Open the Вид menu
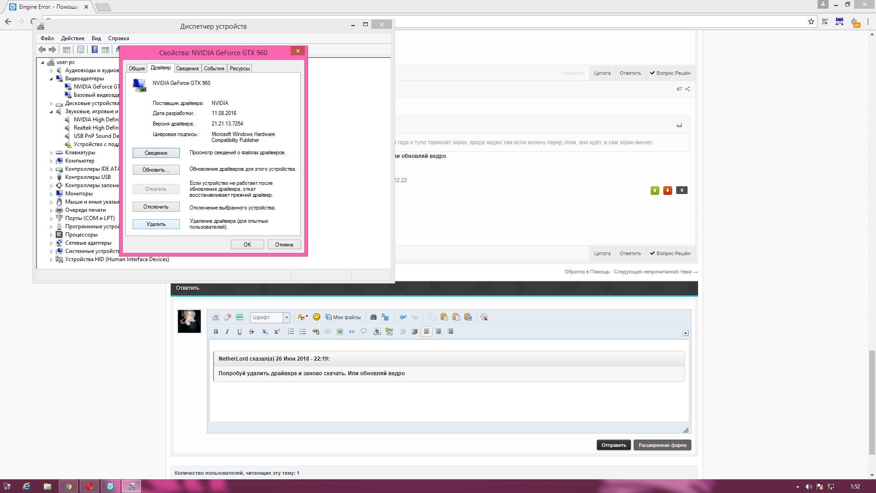The height and width of the screenshot is (493, 876). (x=96, y=38)
